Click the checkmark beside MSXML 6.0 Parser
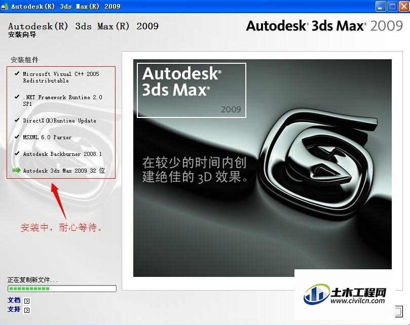The width and height of the screenshot is (410, 325). click(x=17, y=137)
